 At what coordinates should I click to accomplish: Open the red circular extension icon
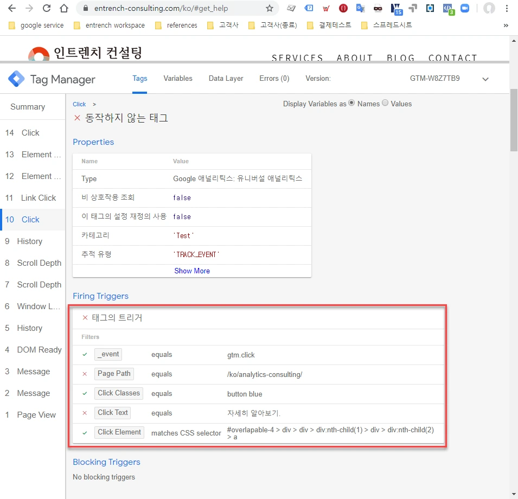tap(343, 8)
